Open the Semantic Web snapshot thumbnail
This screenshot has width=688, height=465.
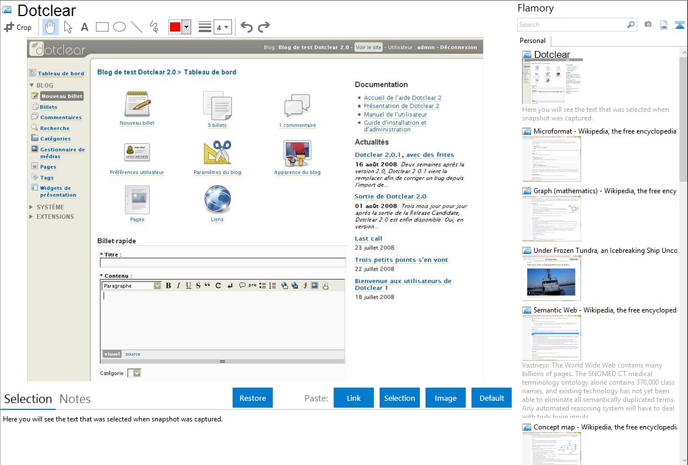tap(551, 338)
